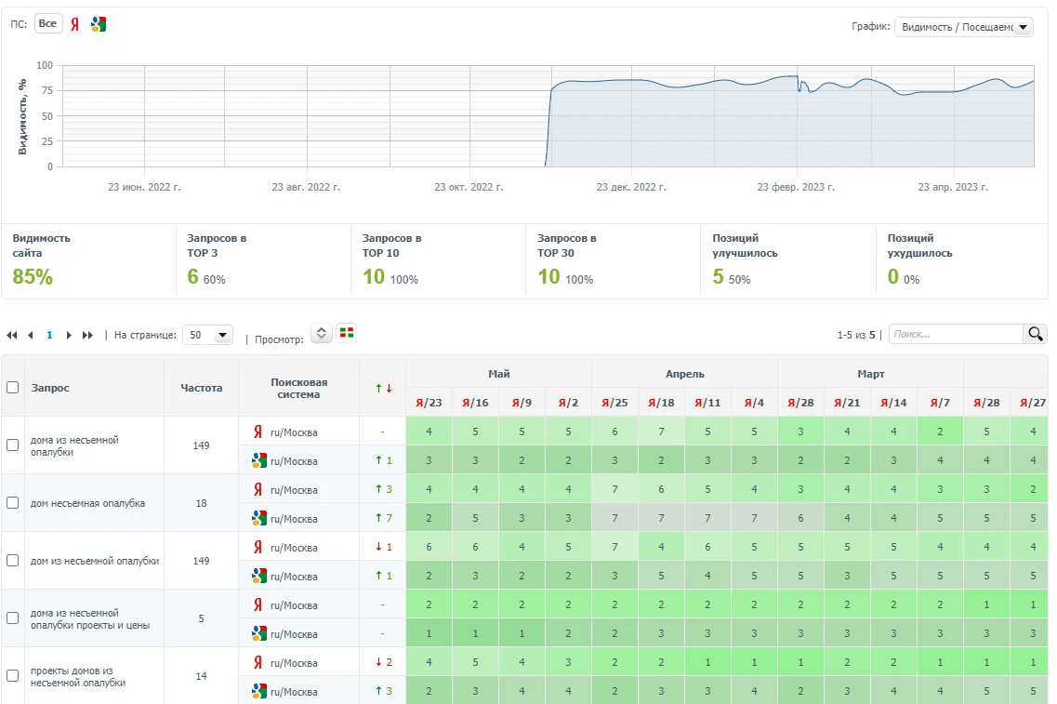Select the 'Я/25' date column header
Image resolution: width=1057 pixels, height=704 pixels.
(614, 403)
